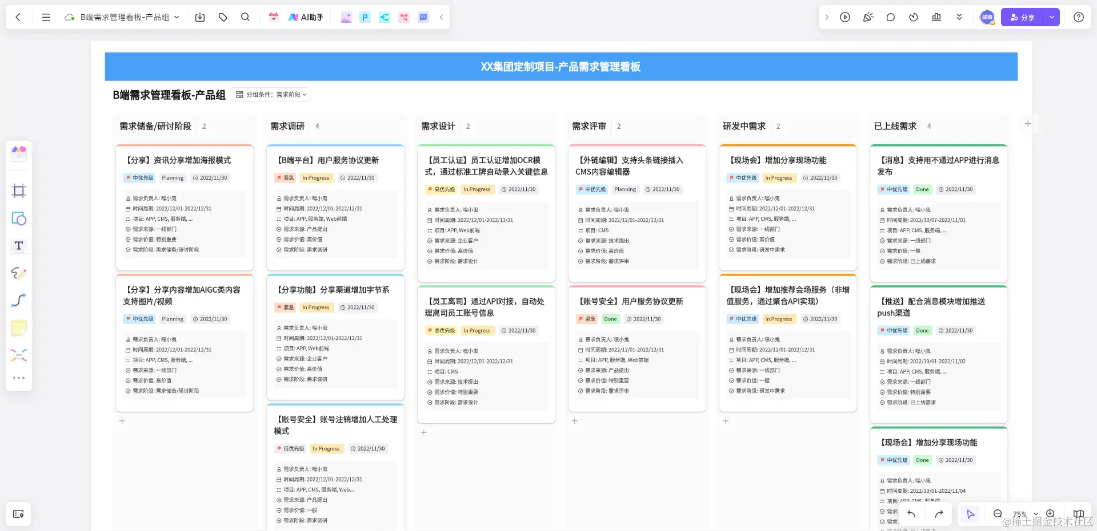Screen dimensions: 1097x531
Task: Click the 分享 share button
Action: [x=1022, y=17]
